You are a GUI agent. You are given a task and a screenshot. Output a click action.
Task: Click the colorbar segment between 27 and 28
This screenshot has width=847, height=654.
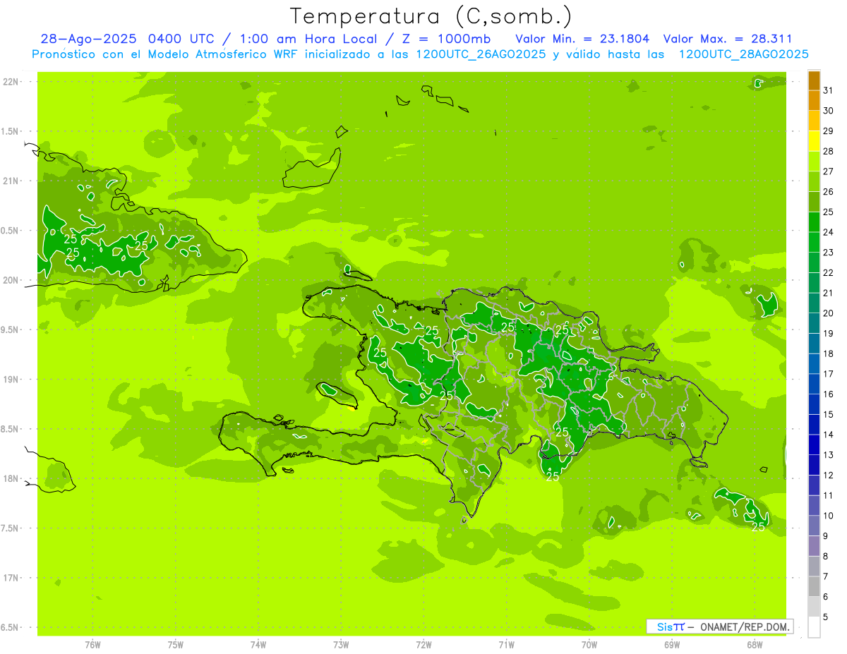[814, 162]
